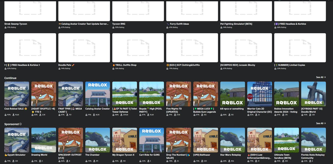Open the Law Enforcement & Emergency thumbnail
The image size is (333, 164).
259,140
